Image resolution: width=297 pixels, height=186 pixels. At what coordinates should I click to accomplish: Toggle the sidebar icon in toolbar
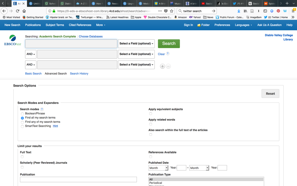[265, 11]
